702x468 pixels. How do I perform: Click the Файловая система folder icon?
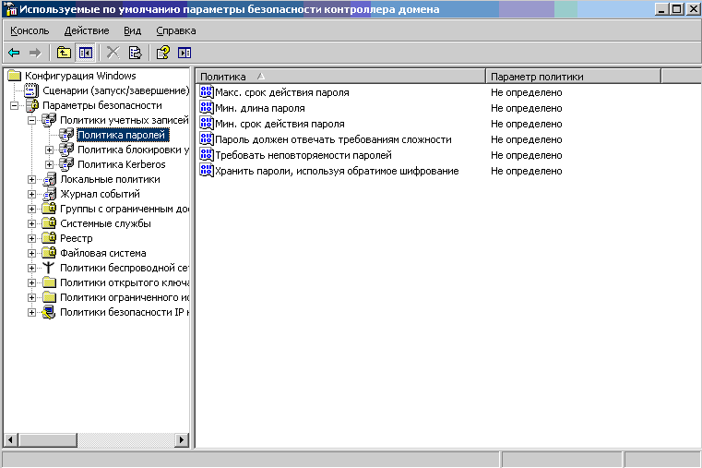coord(49,253)
